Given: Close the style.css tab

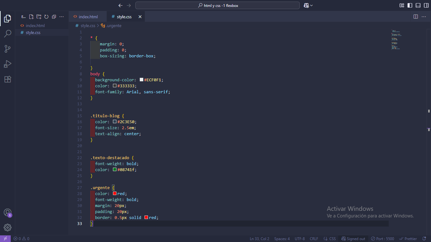Looking at the screenshot, I should pos(140,17).
